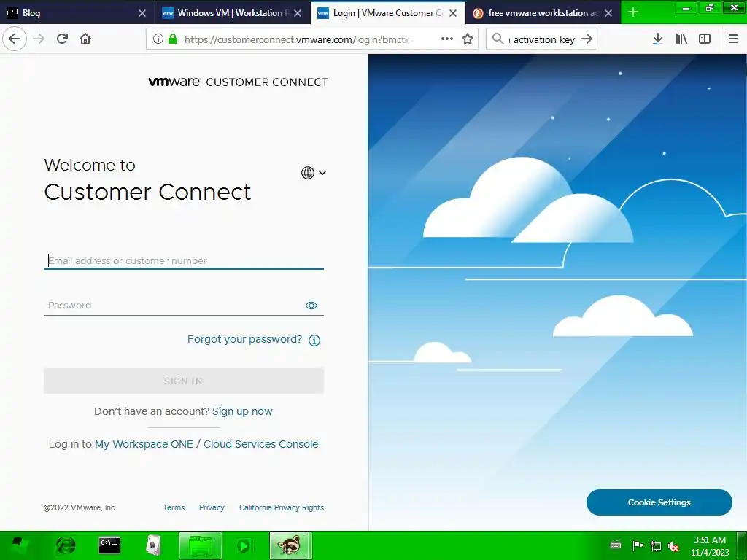Close the free vmware workstation tab
Viewport: 747px width, 560px height.
(x=608, y=13)
